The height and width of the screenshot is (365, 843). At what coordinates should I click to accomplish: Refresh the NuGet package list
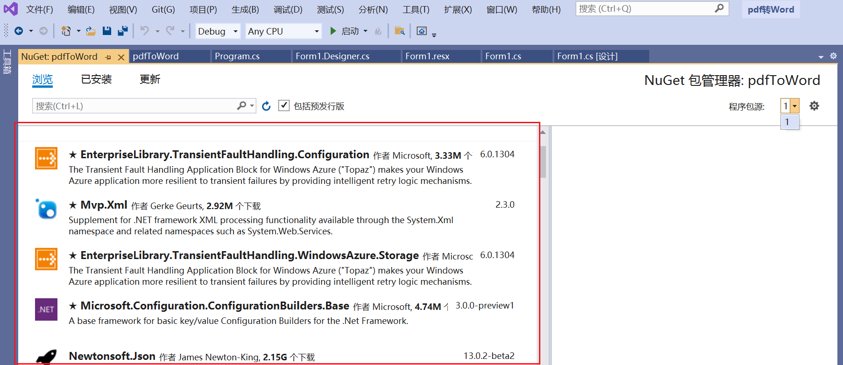266,106
